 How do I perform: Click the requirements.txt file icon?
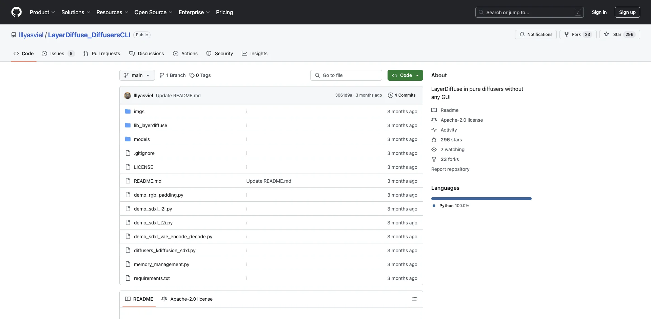[x=128, y=278]
